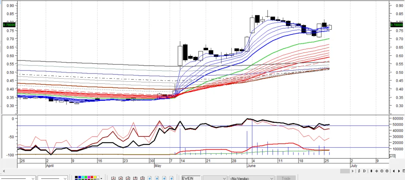Pick the cyan color swatch

pyautogui.click(x=83, y=178)
